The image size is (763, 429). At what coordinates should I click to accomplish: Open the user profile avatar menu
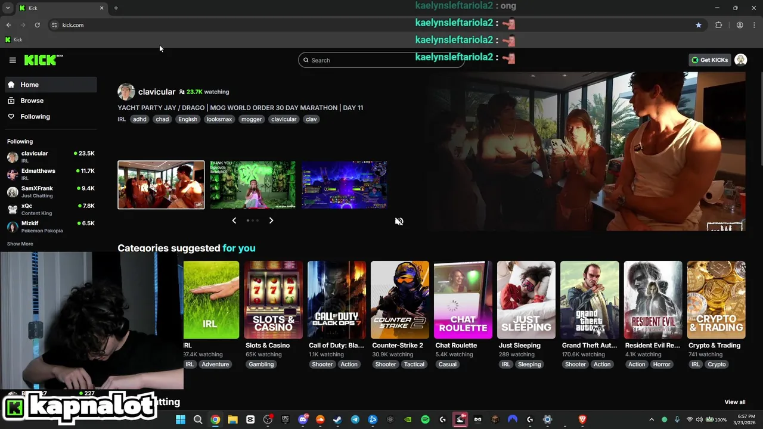click(x=740, y=60)
